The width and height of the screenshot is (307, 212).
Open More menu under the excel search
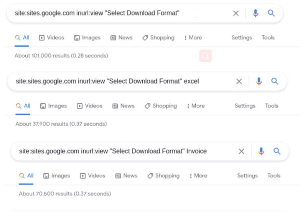tap(196, 106)
